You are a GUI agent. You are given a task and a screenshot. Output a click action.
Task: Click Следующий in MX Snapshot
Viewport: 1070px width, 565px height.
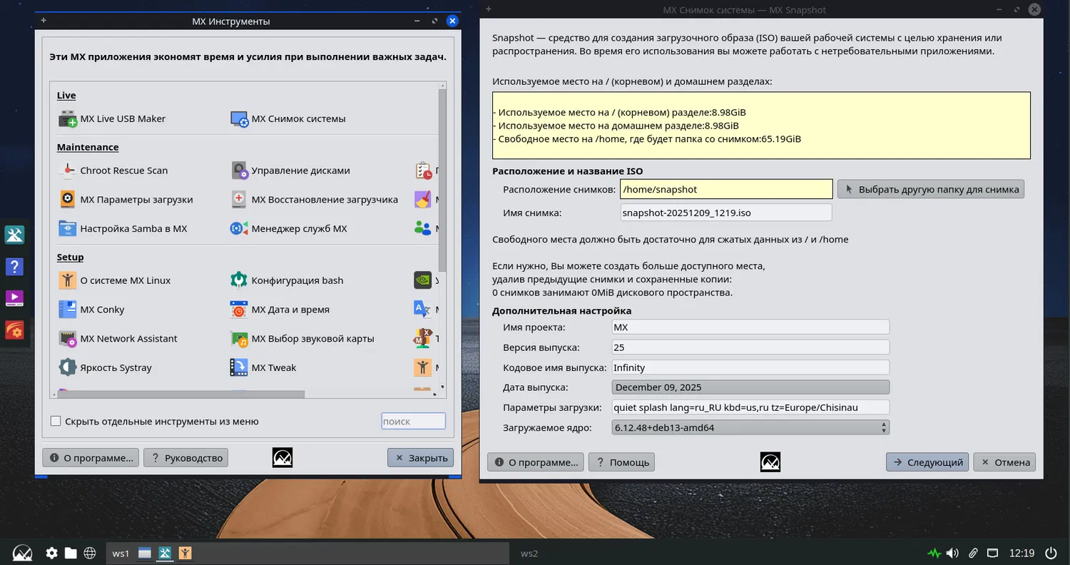(927, 462)
